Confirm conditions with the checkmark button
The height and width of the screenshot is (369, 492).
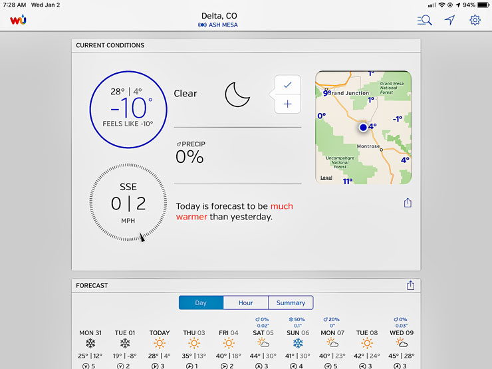pos(287,85)
